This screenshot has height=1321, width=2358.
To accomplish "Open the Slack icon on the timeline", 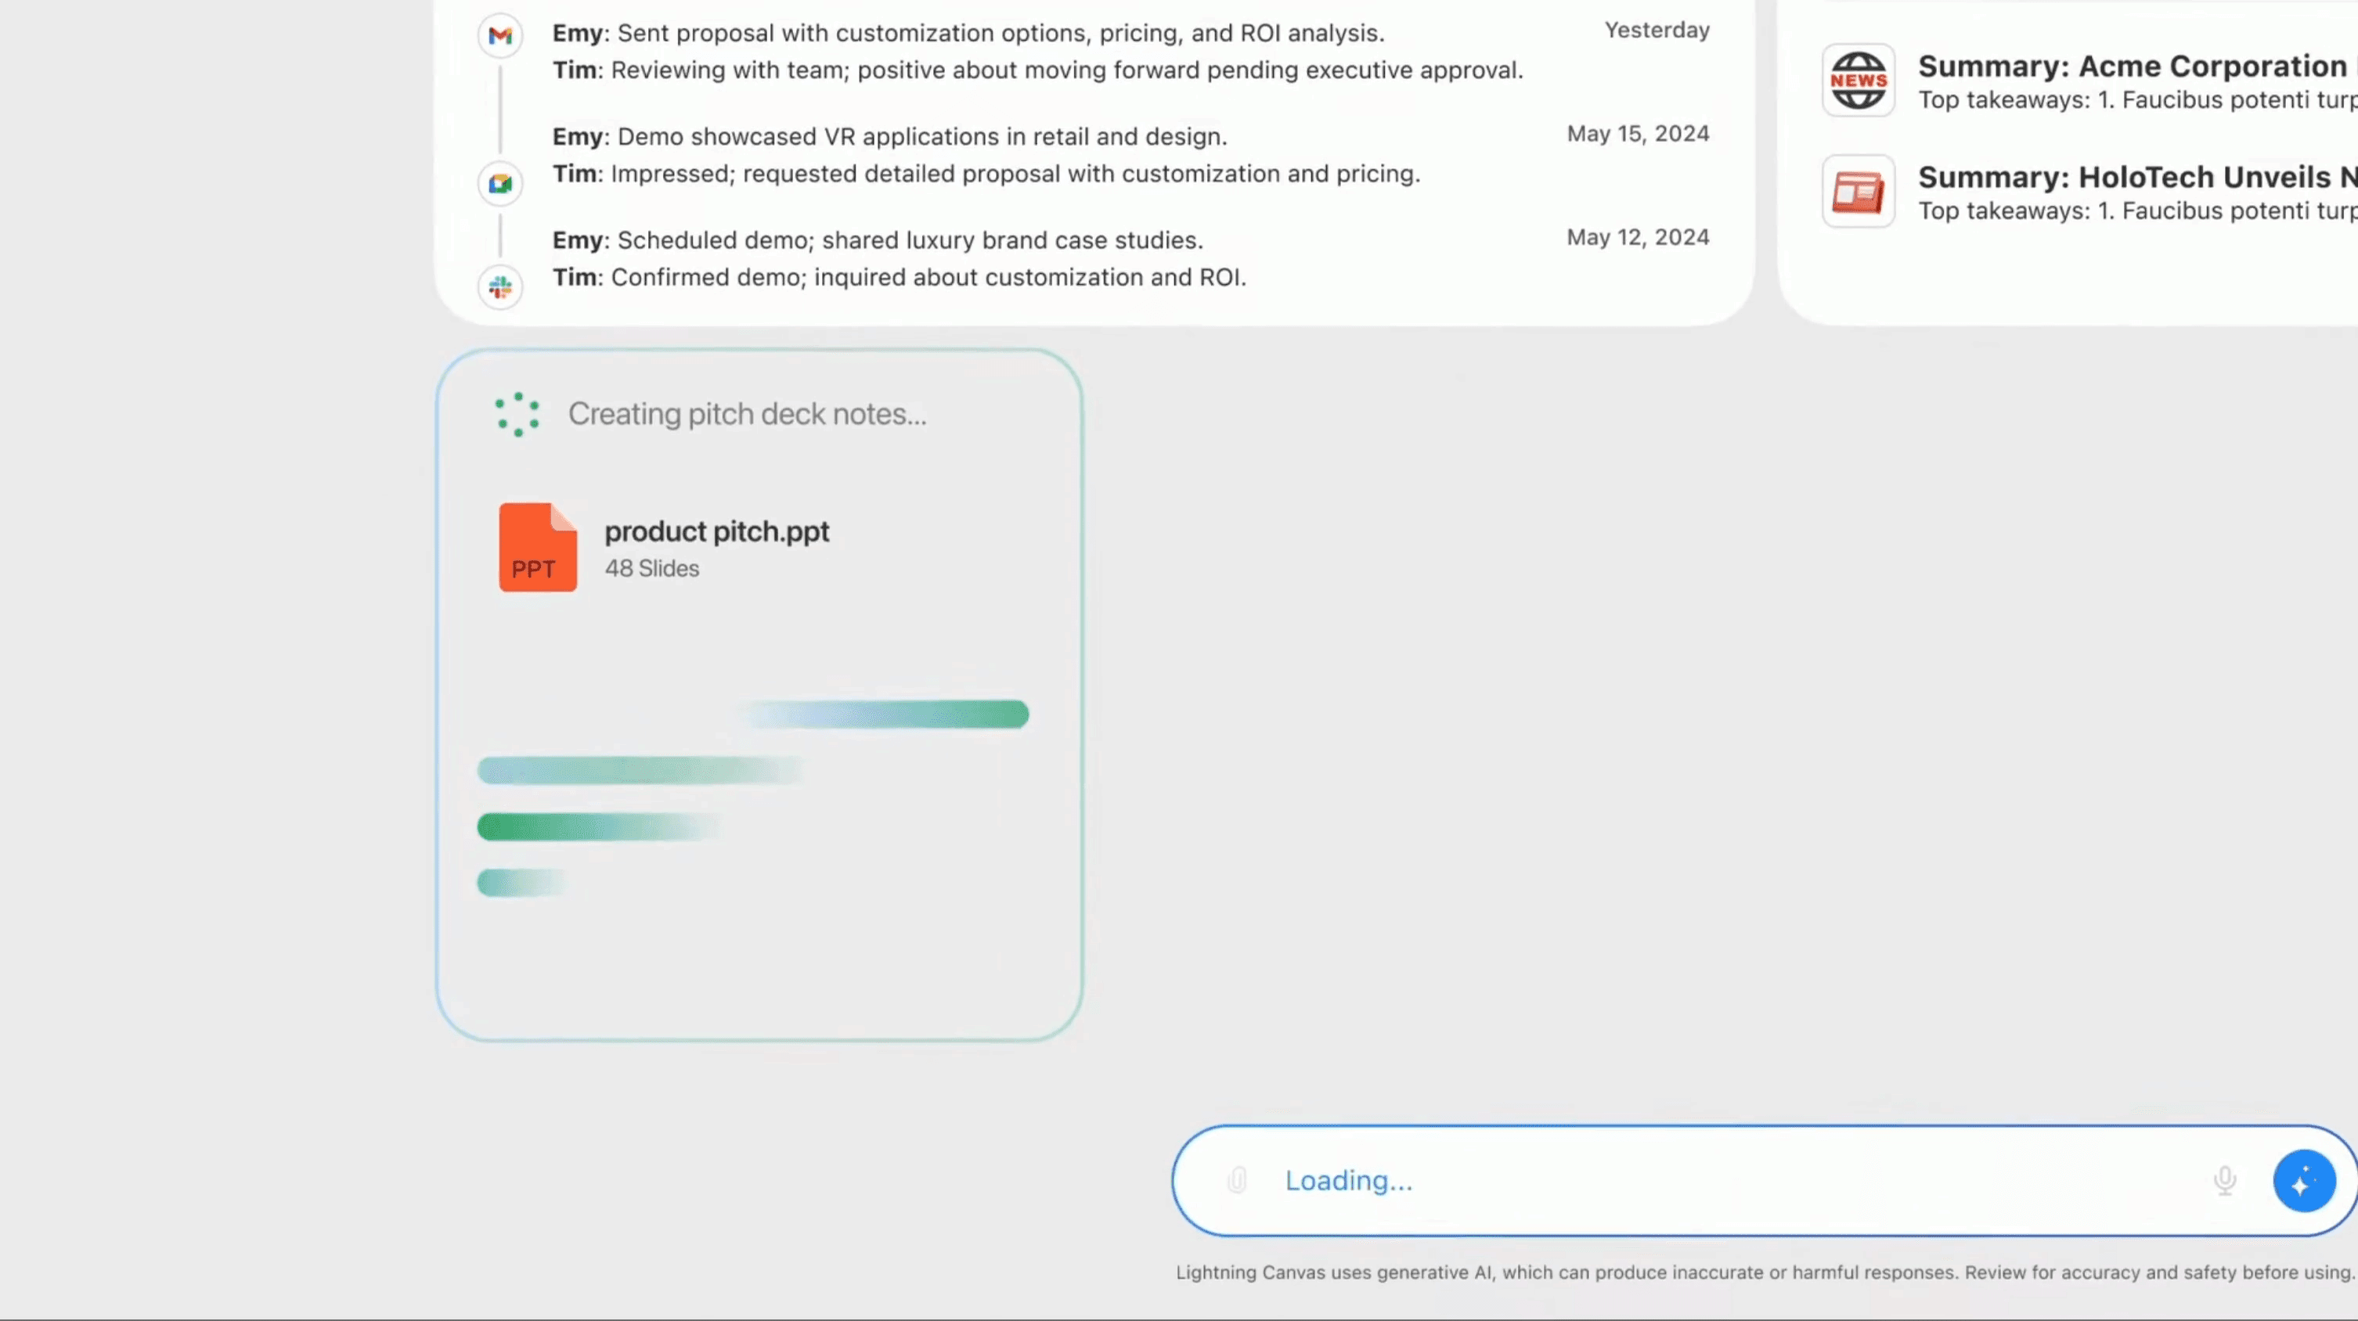I will coord(499,287).
